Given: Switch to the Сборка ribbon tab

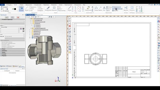Looking at the screenshot, I should point(21,5).
